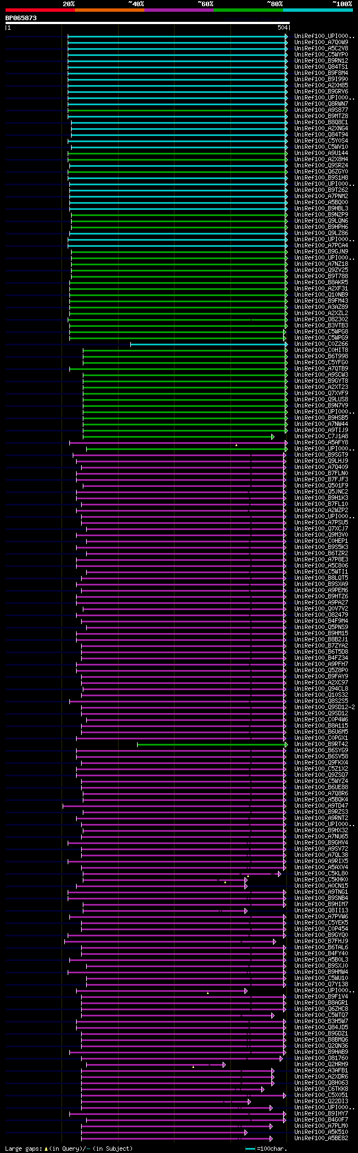
Task: Select label UniRef100_B9S1H8
Action: (321, 177)
